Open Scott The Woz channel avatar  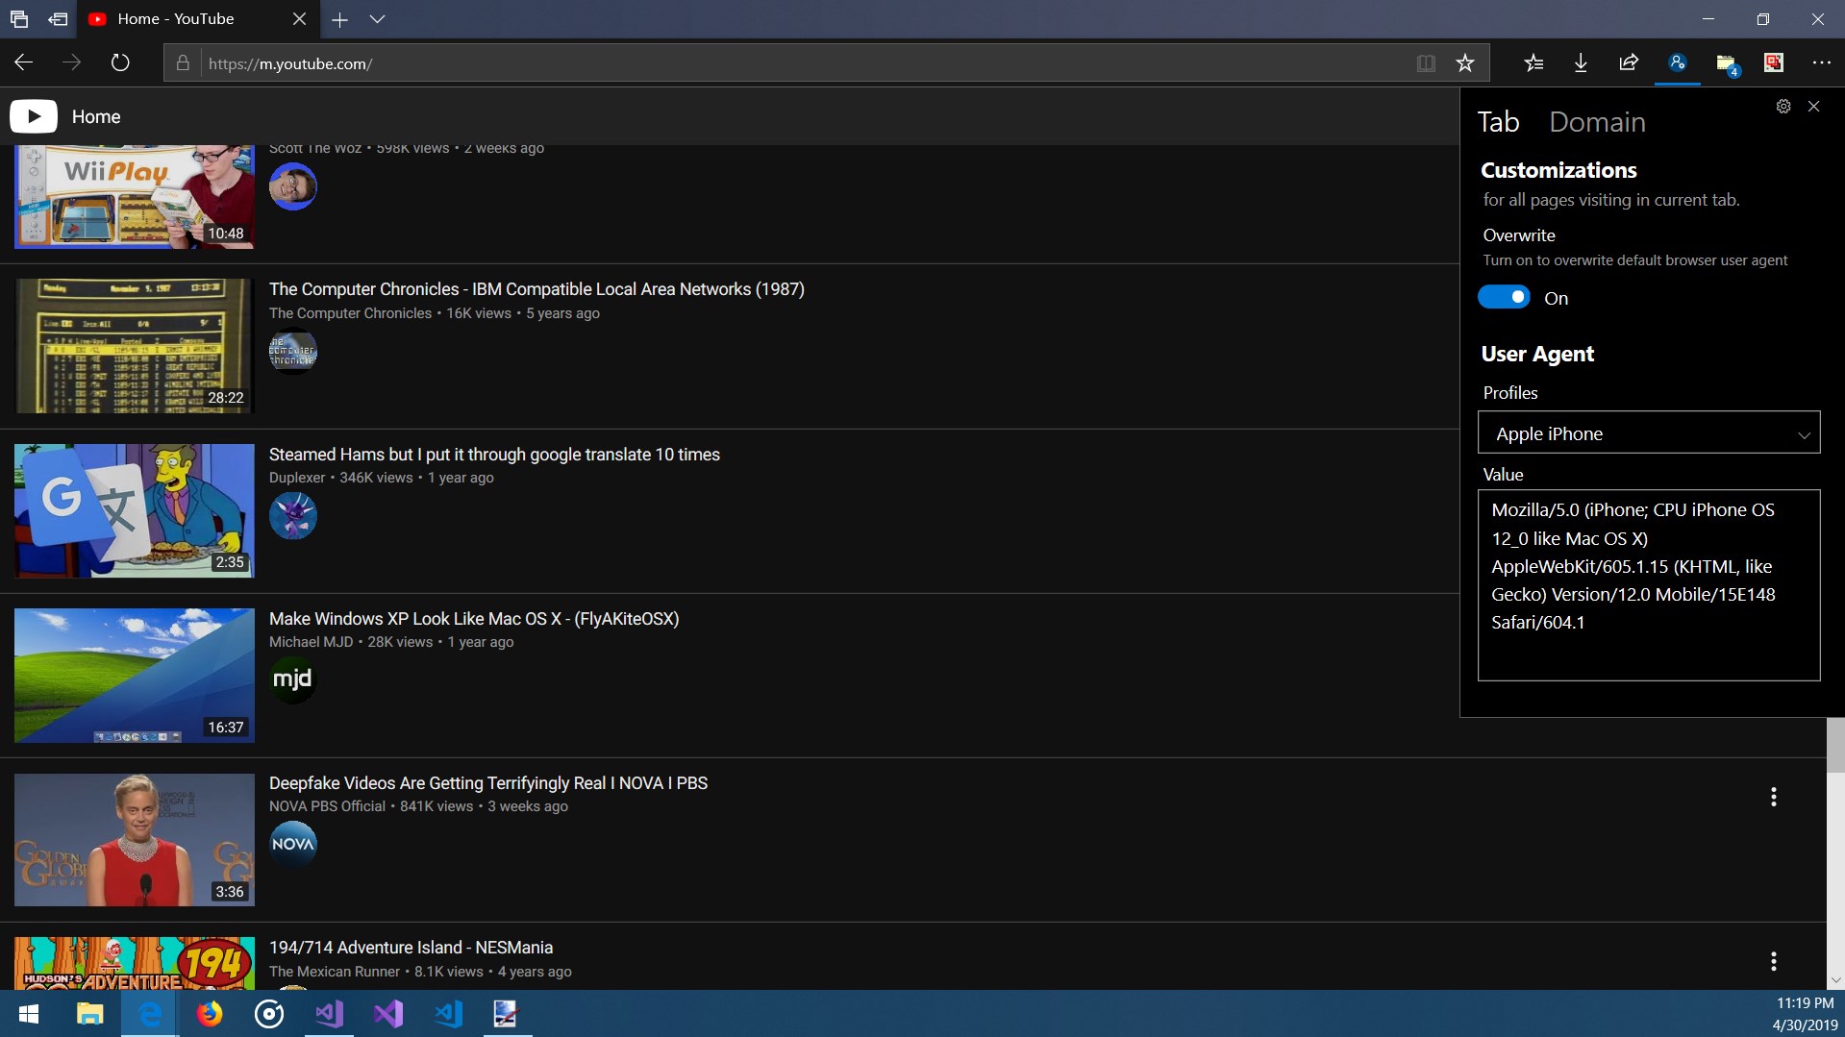[292, 186]
